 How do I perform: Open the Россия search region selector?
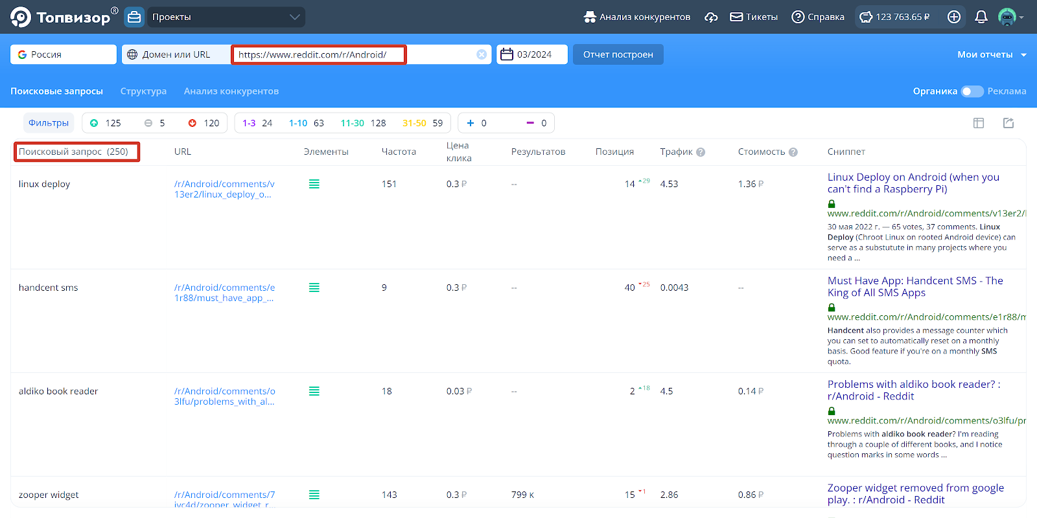pyautogui.click(x=64, y=54)
